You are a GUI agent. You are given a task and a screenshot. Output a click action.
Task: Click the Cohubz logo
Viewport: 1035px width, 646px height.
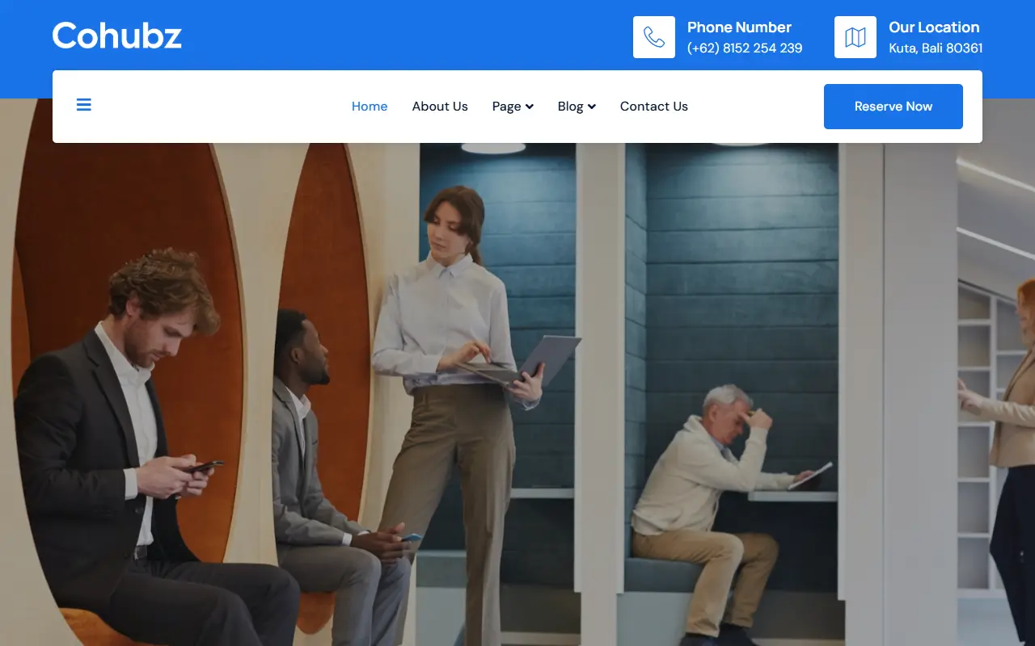click(x=117, y=36)
